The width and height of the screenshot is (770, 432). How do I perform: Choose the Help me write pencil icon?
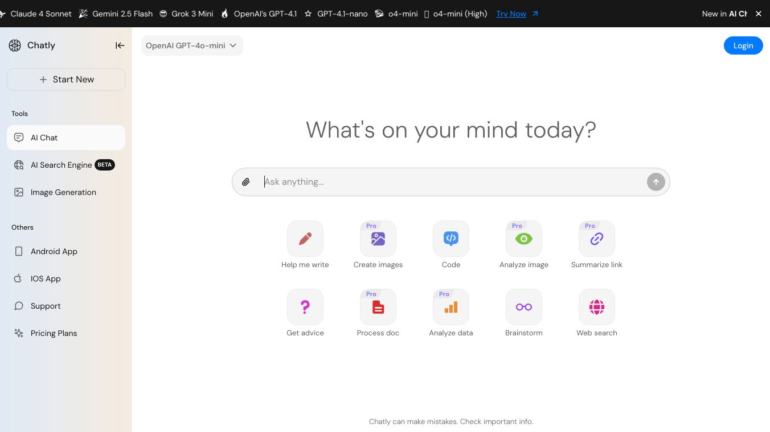point(305,239)
